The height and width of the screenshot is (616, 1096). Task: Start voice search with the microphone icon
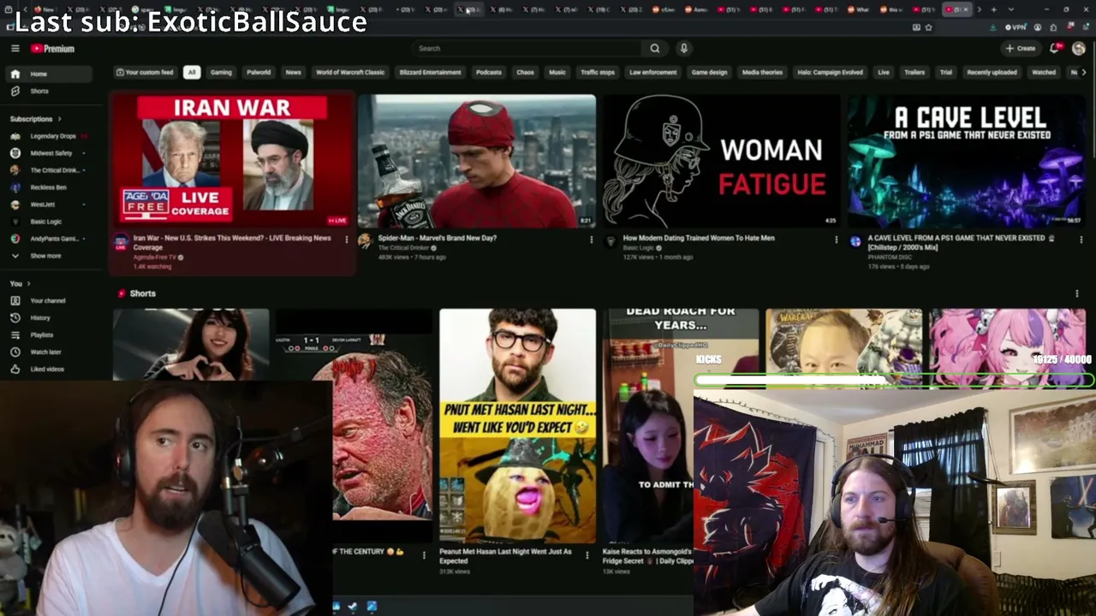683,49
